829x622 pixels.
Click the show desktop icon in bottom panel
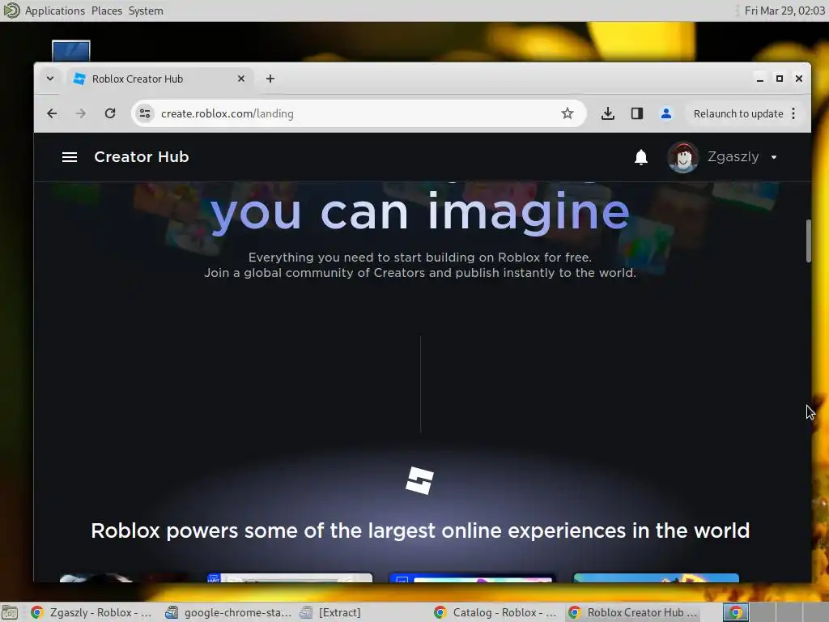[10, 612]
